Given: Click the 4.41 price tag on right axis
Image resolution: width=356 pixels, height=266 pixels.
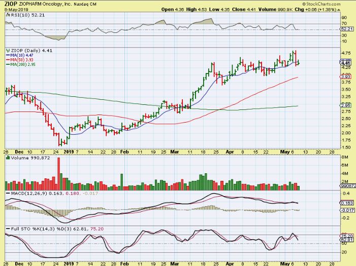Looking at the screenshot, I should [x=346, y=63].
